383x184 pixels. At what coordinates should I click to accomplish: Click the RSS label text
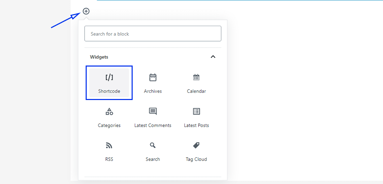tap(109, 159)
